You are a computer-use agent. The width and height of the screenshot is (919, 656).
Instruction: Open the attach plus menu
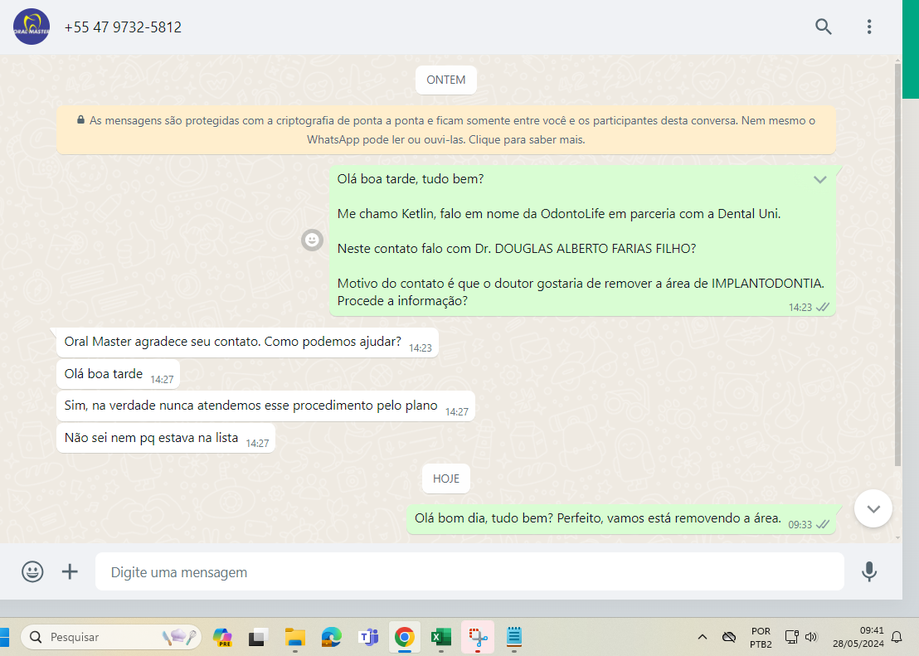pyautogui.click(x=70, y=571)
